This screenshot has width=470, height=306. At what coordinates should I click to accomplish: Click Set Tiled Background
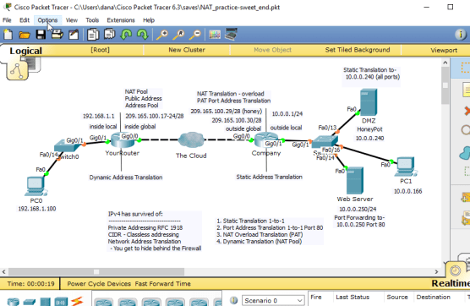358,50
